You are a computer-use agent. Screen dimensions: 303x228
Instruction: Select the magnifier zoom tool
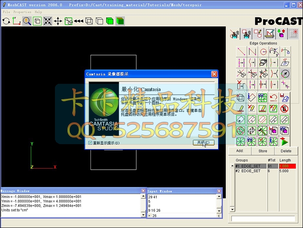[27, 21]
